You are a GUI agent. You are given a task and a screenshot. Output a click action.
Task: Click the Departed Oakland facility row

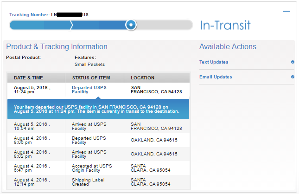[x=98, y=140]
